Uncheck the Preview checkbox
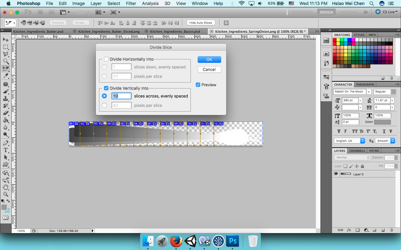This screenshot has height=250, width=401. (198, 85)
